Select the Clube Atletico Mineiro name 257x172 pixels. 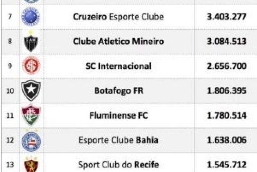pos(118,42)
